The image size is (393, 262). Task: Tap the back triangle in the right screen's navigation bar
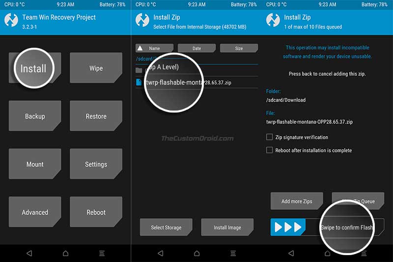[291, 253]
